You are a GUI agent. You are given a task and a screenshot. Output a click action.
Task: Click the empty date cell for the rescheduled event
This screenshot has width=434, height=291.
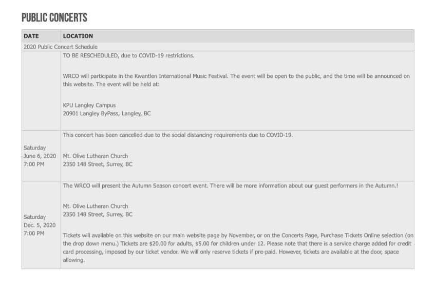41,91
